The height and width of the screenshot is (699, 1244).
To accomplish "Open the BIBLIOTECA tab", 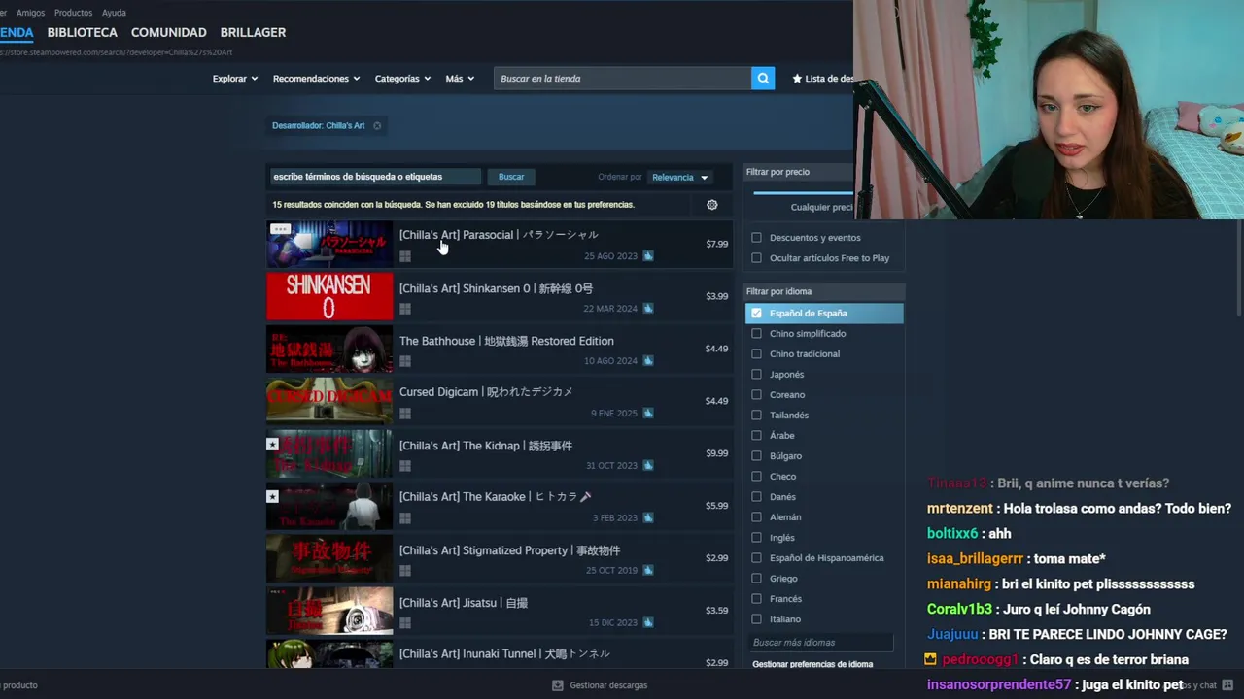I will click(x=83, y=32).
